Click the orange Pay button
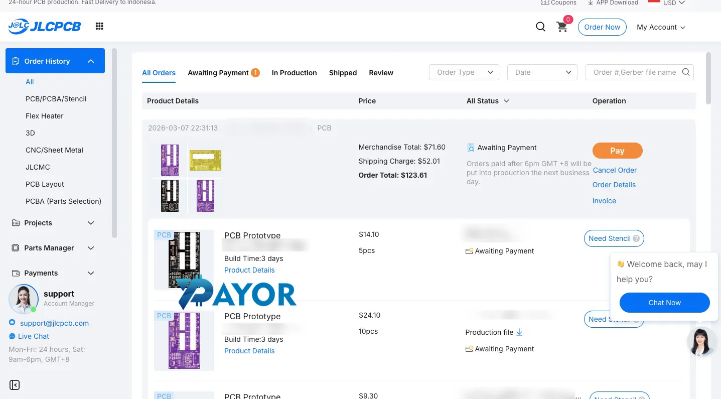 [x=617, y=151]
